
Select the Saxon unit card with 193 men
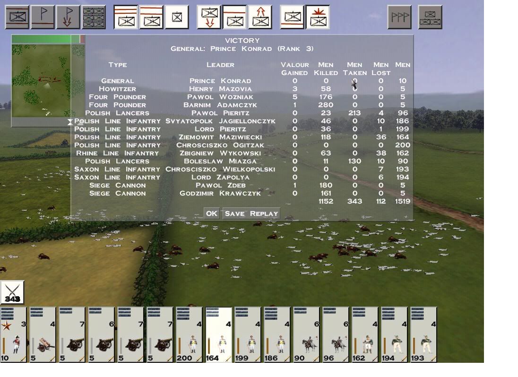click(423, 335)
